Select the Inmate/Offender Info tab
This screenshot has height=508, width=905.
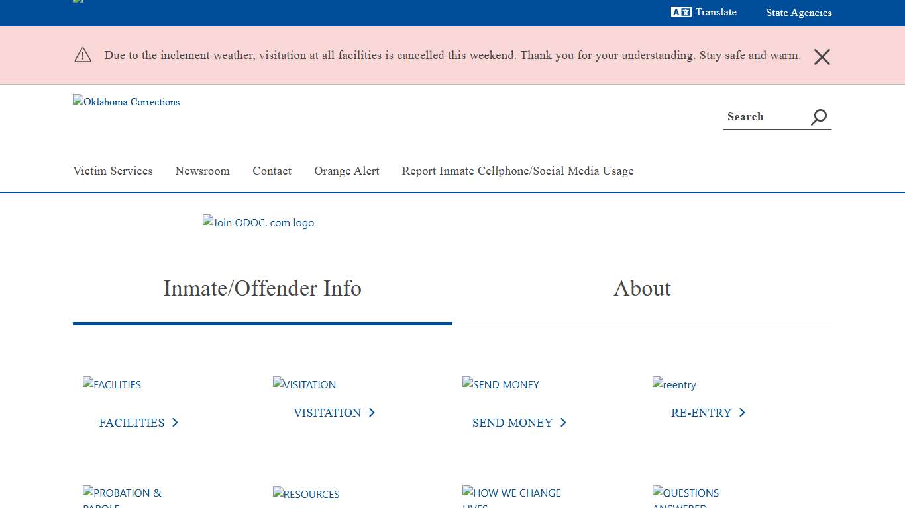coord(262,288)
